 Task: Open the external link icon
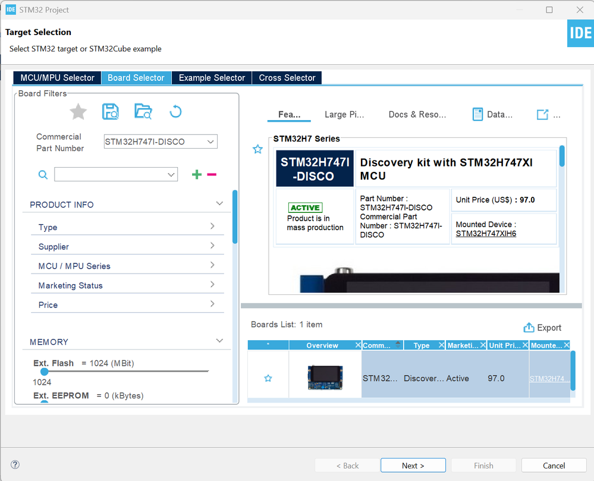click(x=542, y=114)
